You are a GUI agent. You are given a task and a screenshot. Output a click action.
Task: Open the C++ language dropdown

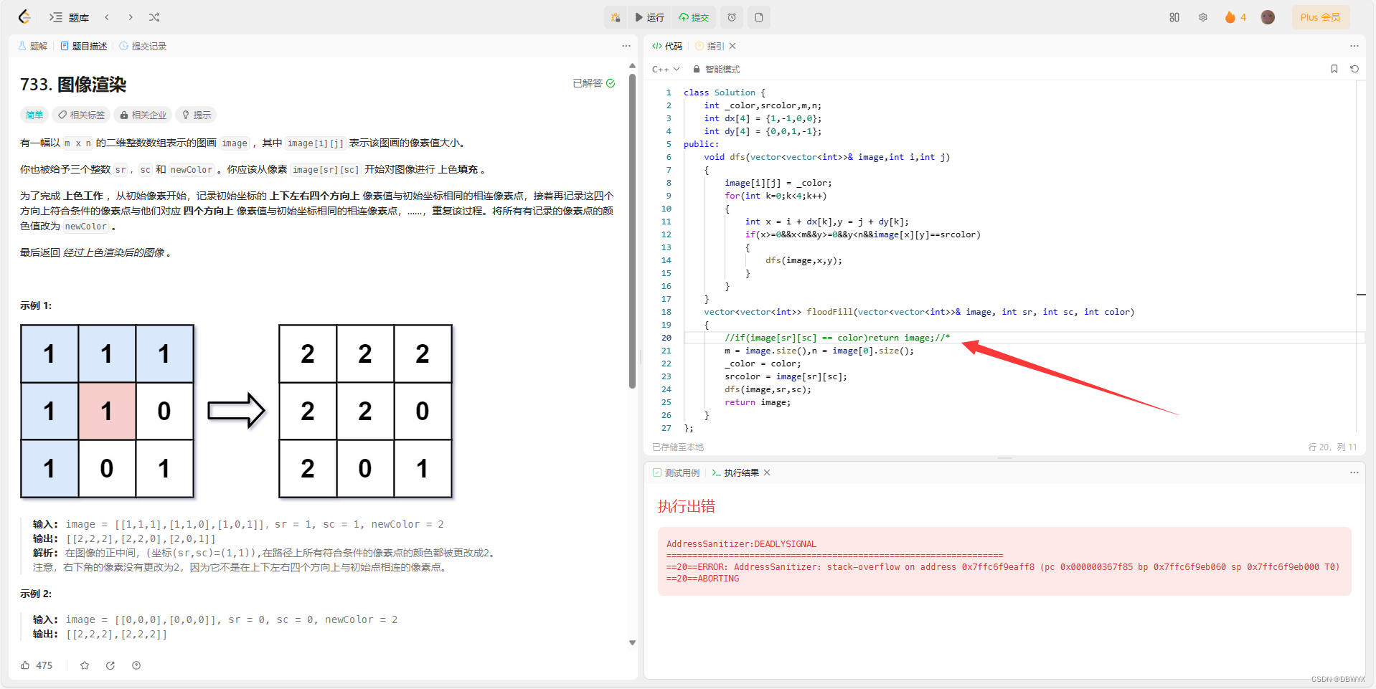click(666, 69)
